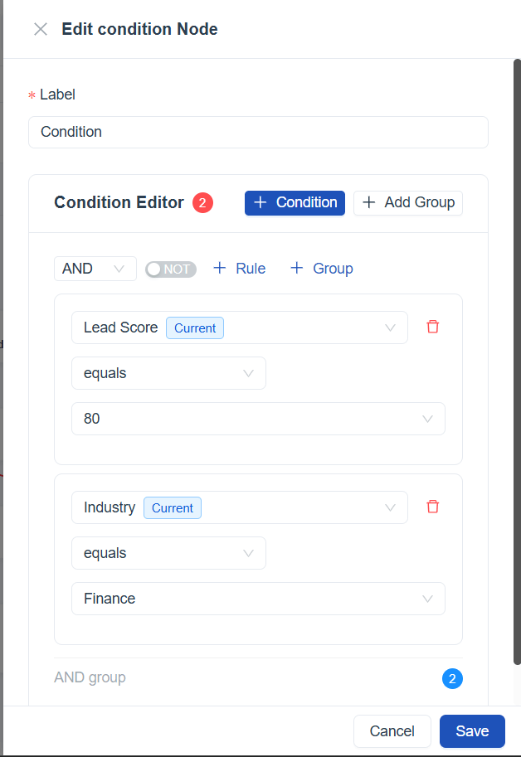Open the first equals operator dropdown

coord(168,373)
